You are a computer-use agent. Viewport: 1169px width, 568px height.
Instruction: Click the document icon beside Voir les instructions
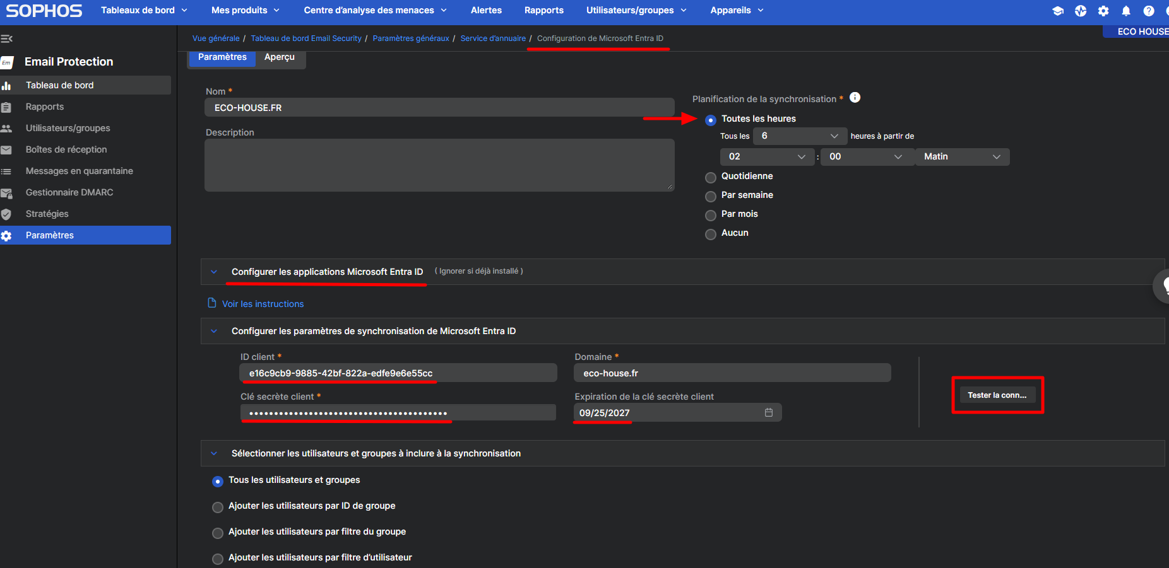click(x=212, y=303)
